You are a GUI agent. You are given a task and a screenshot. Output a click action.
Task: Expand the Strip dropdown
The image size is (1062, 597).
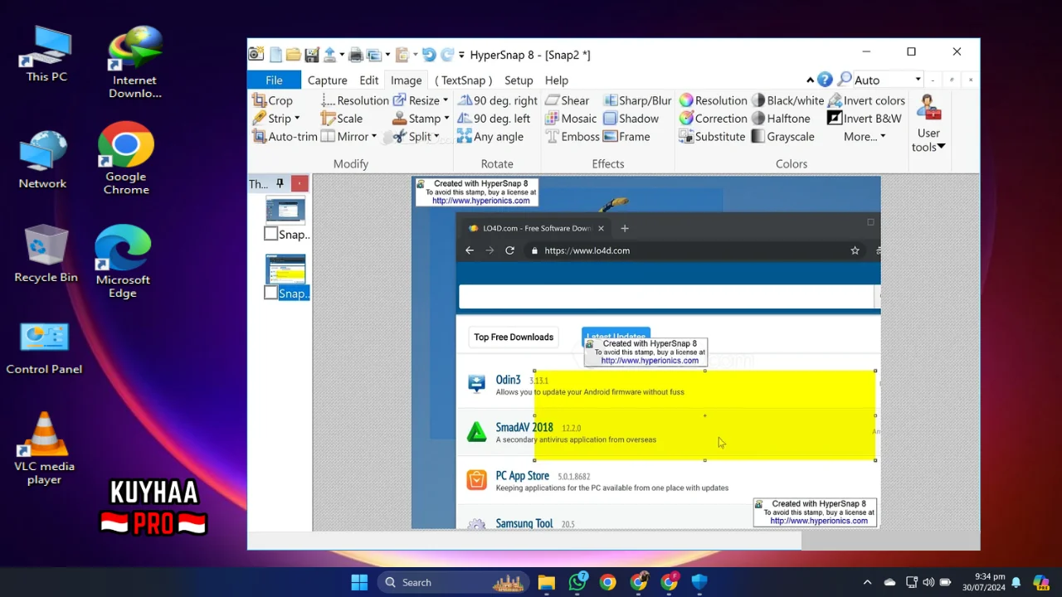(297, 119)
